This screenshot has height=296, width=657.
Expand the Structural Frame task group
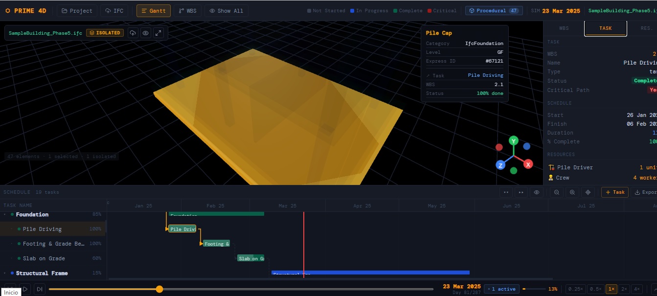[x=5, y=273]
